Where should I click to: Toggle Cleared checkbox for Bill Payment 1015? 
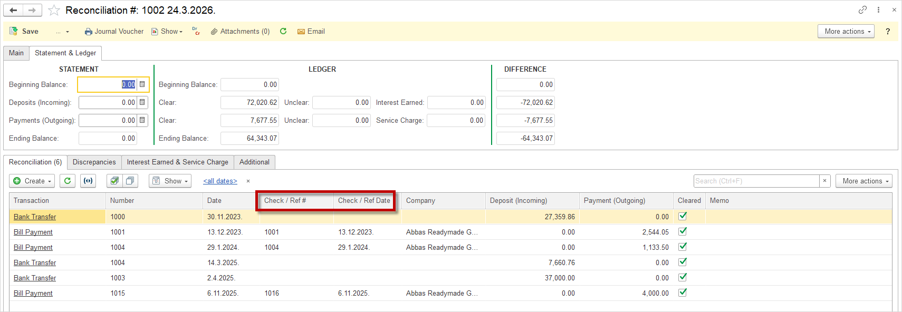coord(683,292)
